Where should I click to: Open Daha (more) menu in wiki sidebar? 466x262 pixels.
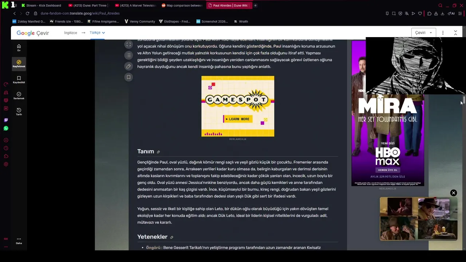click(x=19, y=241)
